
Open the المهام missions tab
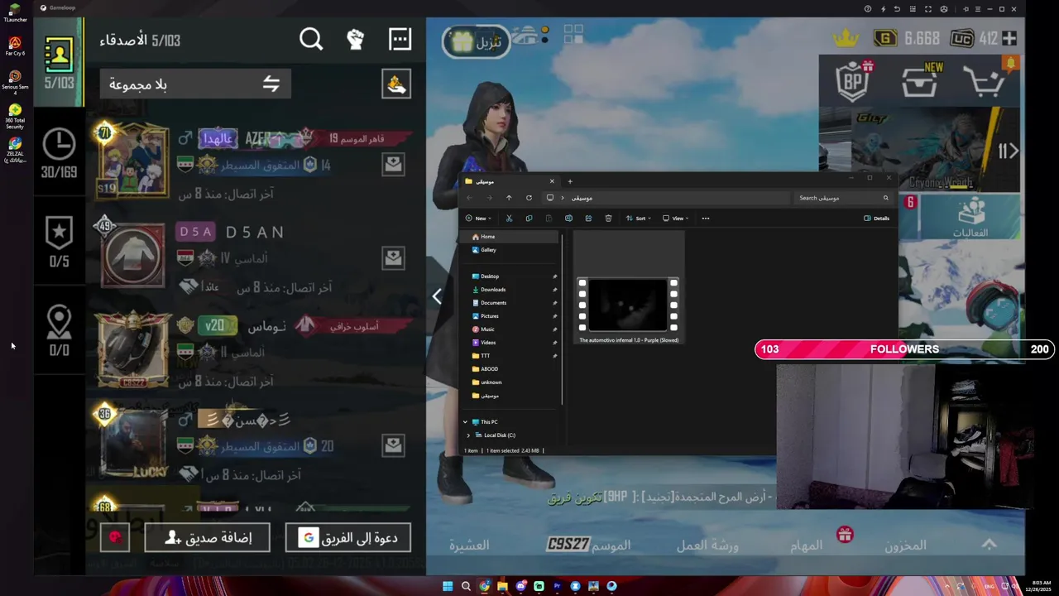(x=807, y=546)
